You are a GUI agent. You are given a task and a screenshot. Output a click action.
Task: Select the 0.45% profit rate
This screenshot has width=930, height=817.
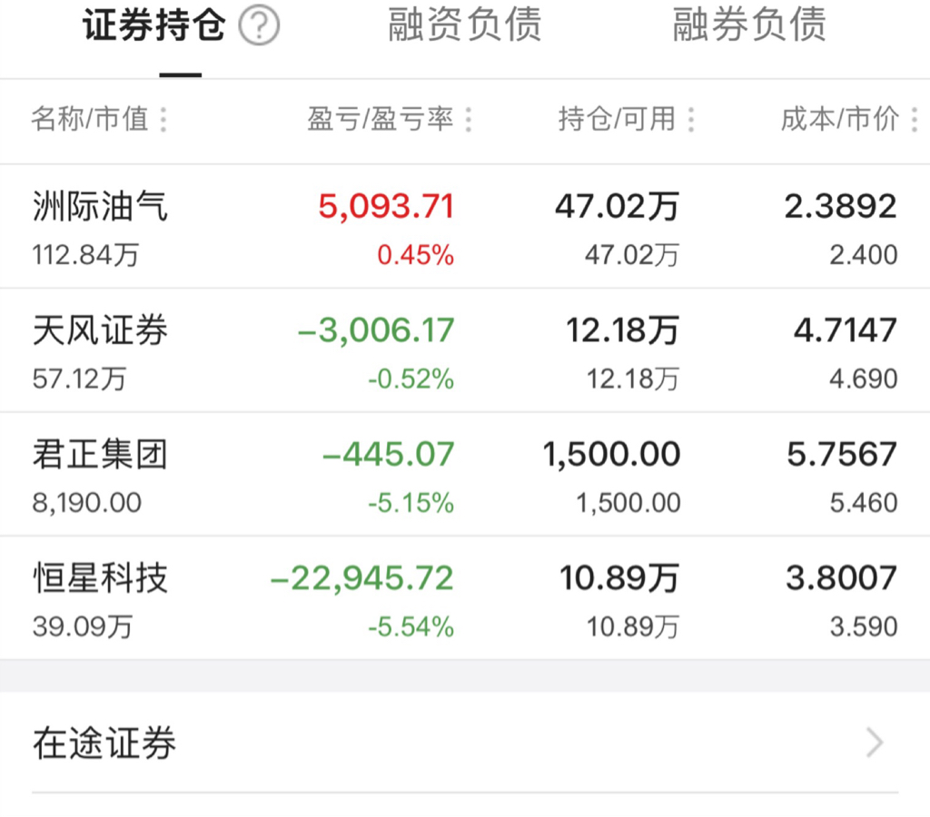(x=416, y=255)
